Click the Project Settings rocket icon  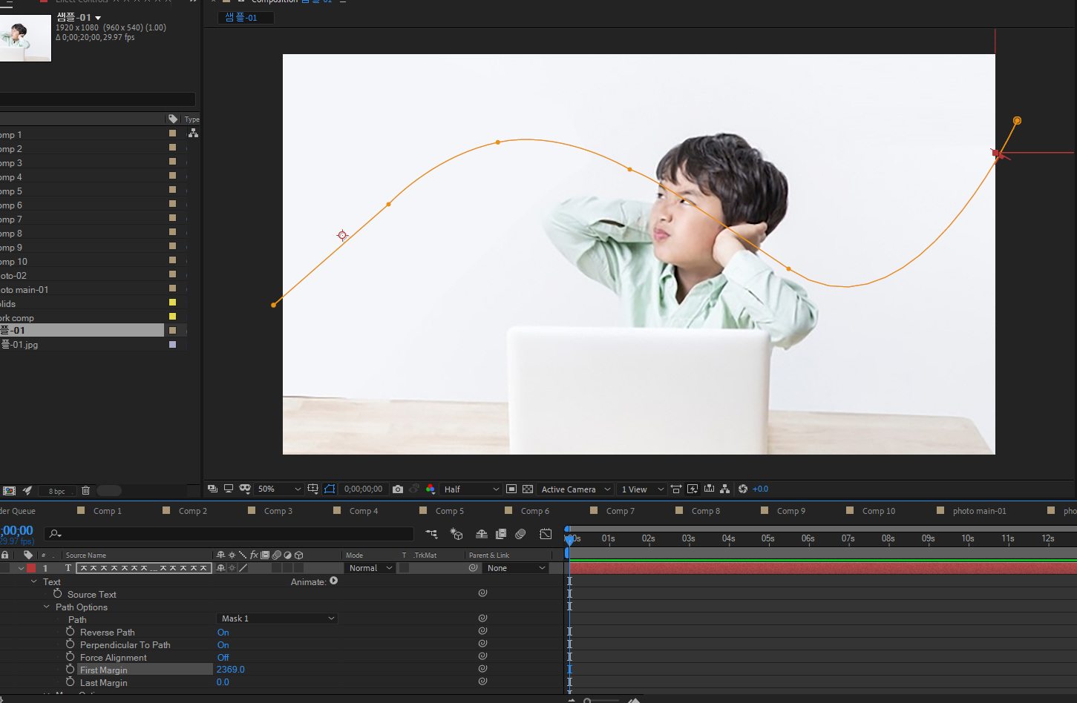click(x=27, y=491)
